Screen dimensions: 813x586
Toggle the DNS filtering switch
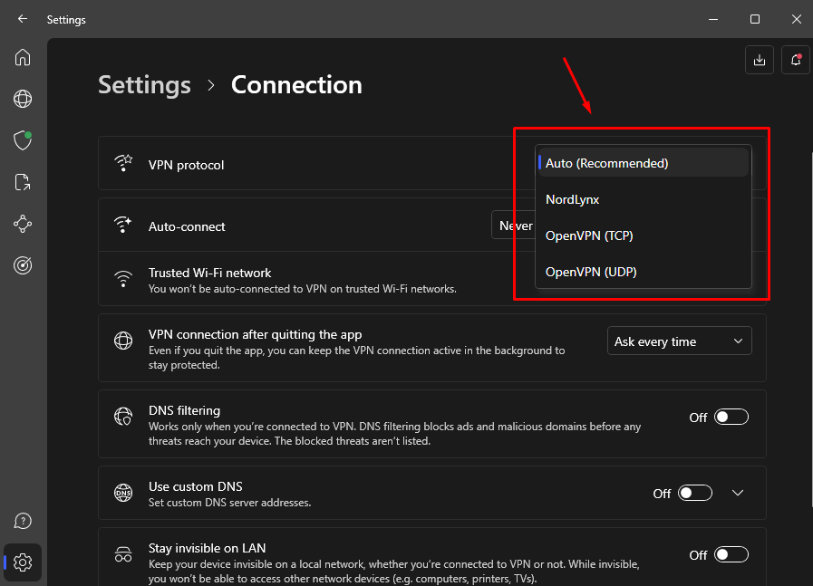(731, 418)
